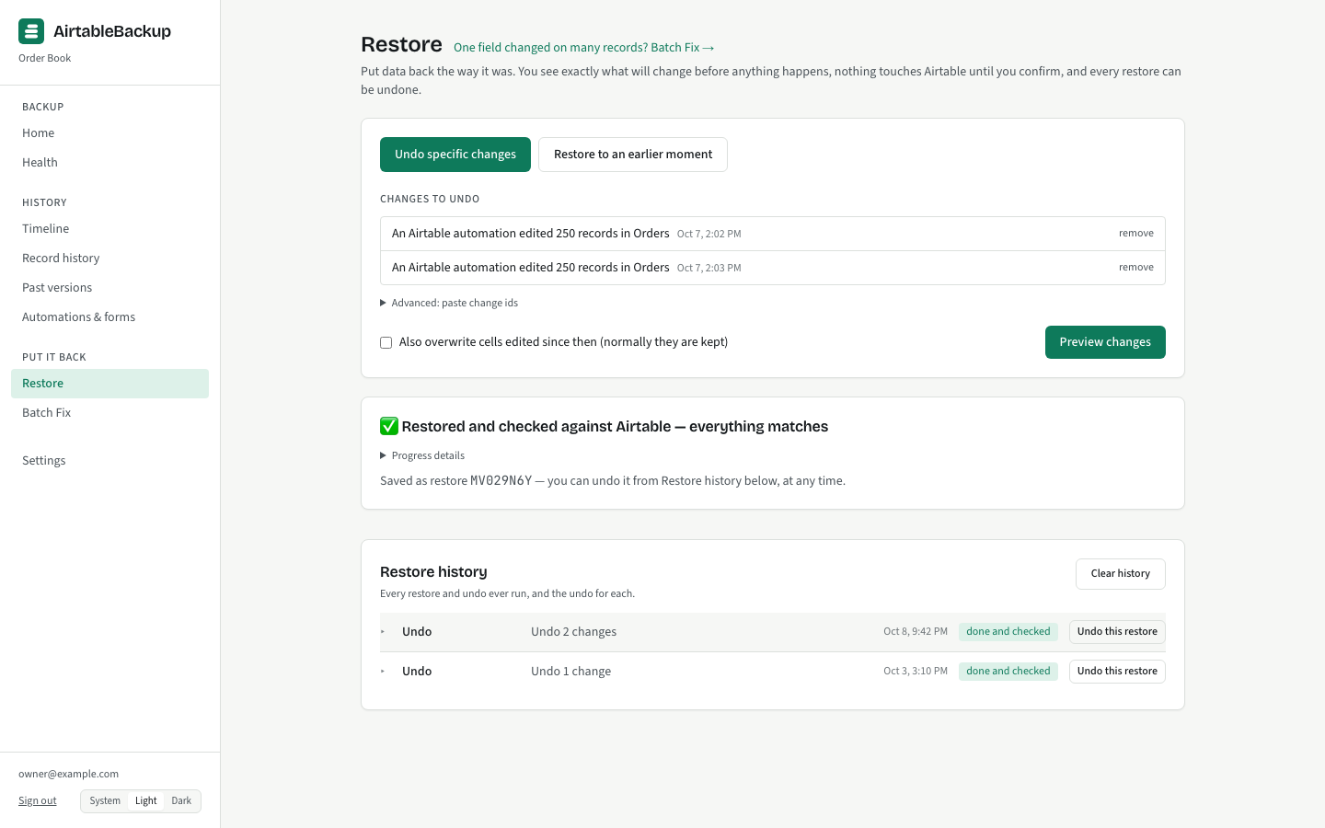This screenshot has width=1325, height=828.
Task: Open Record history page
Action: (x=109, y=259)
